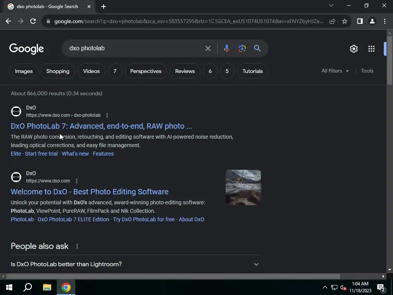The width and height of the screenshot is (393, 295).
Task: Open the What's new sitelink
Action: (75, 154)
